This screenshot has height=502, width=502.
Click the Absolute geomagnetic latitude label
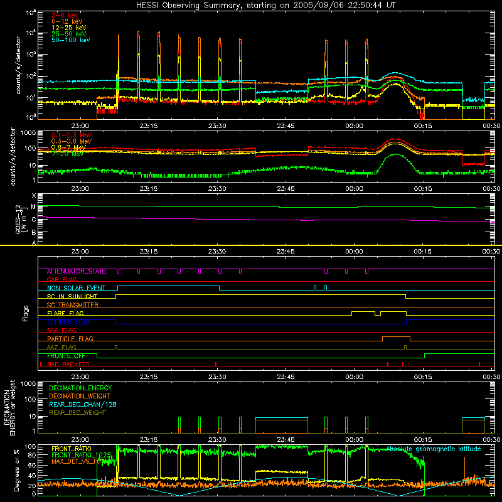(434, 449)
